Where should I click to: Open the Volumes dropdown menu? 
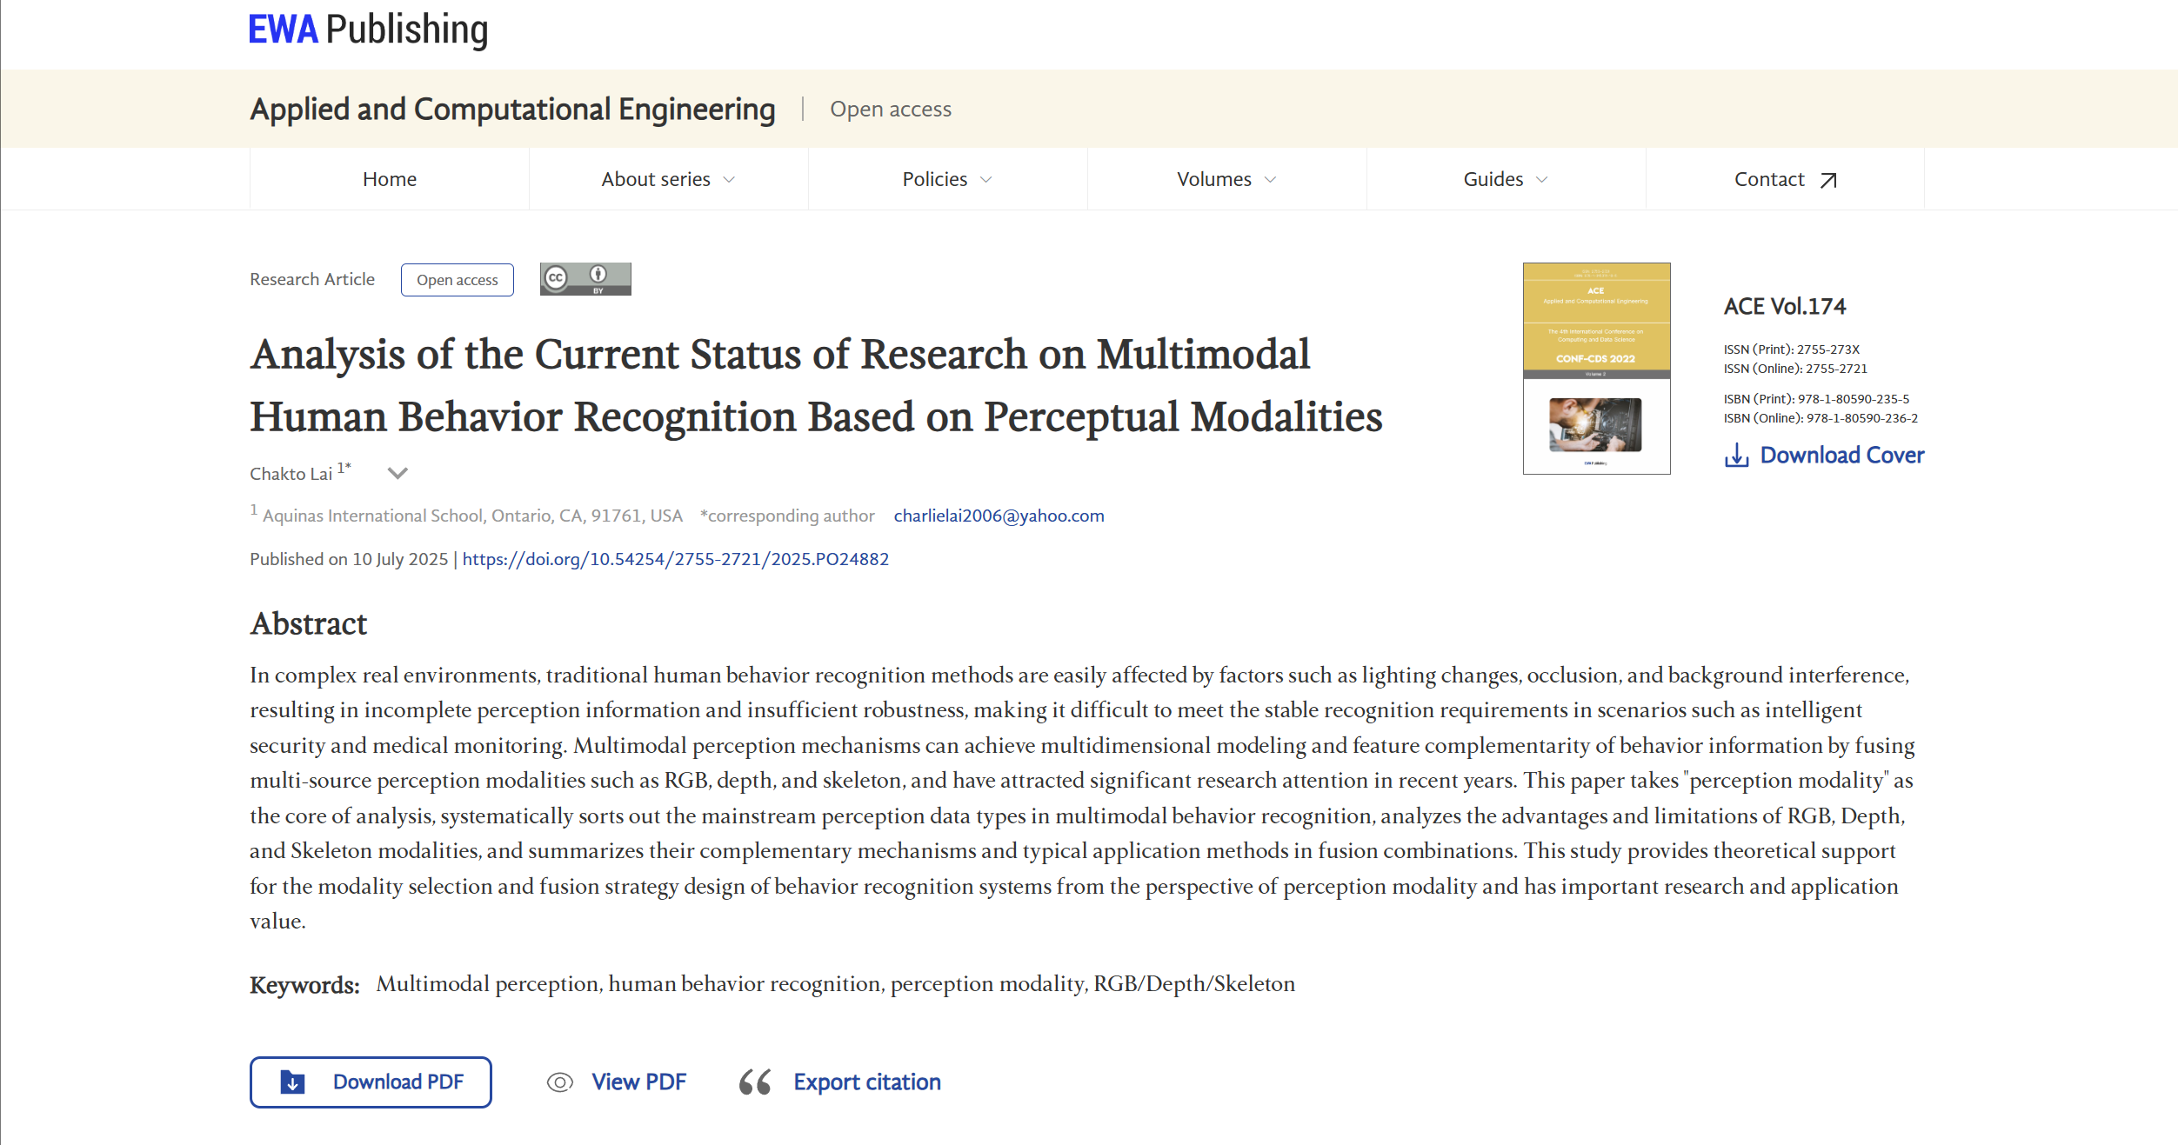1226,179
